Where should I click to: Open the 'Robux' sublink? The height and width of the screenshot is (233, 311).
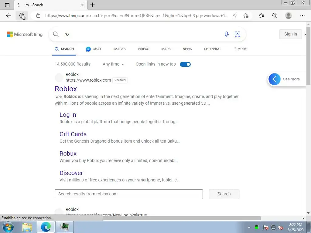[x=68, y=154]
